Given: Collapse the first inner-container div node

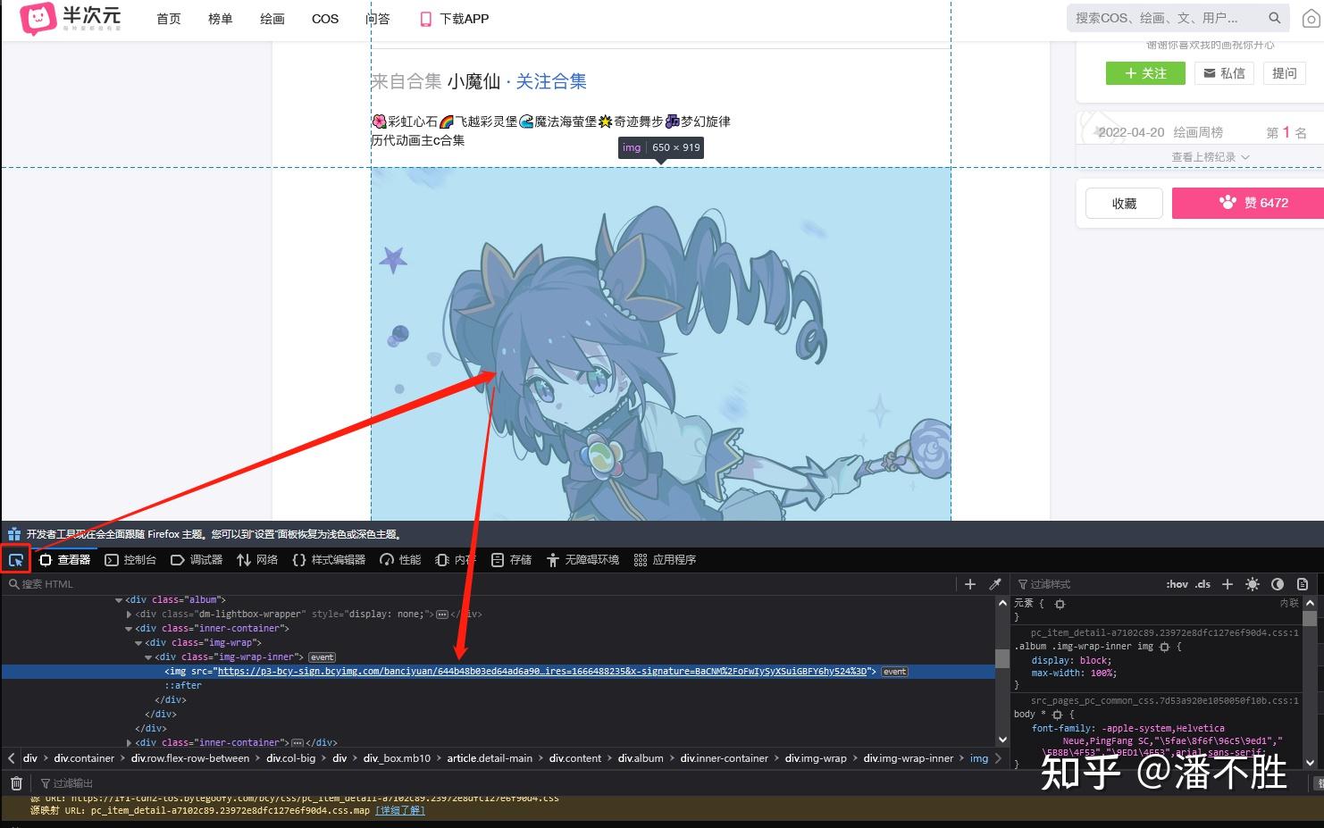Looking at the screenshot, I should pos(129,629).
